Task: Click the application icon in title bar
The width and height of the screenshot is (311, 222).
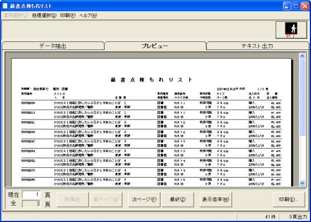Action: [5, 6]
